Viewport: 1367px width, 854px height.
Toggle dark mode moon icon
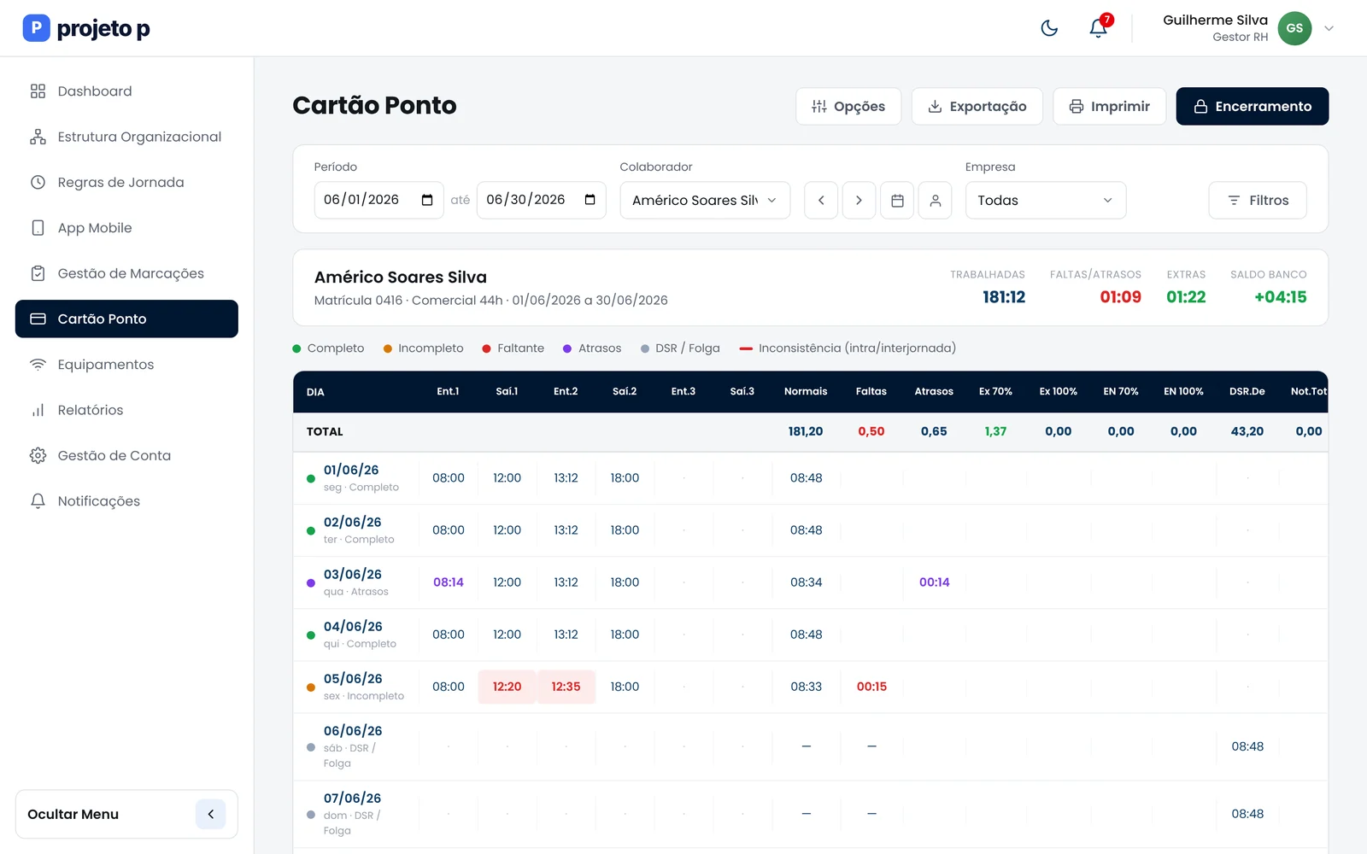pyautogui.click(x=1049, y=28)
